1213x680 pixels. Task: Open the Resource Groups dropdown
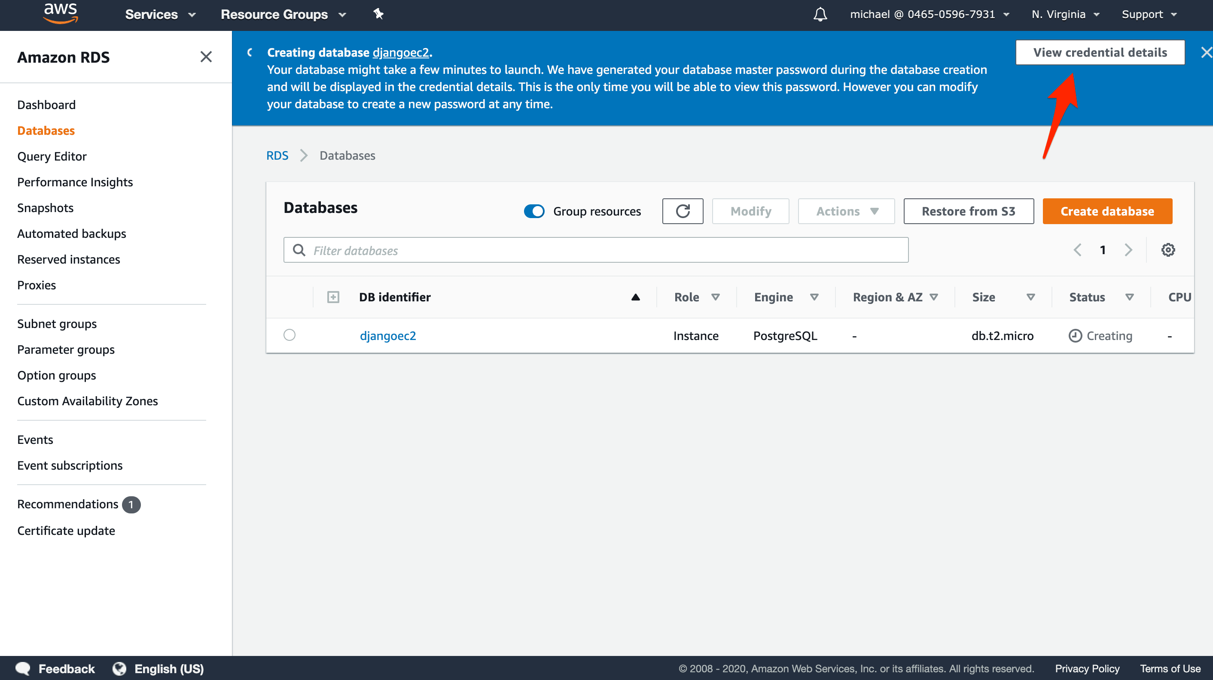click(x=283, y=15)
